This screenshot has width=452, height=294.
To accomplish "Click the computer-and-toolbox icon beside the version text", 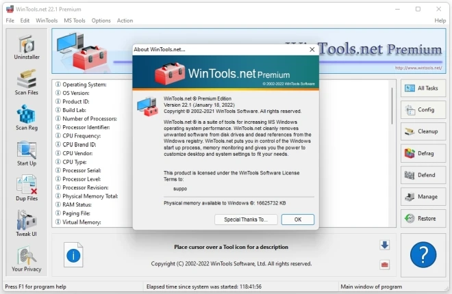I will [148, 107].
